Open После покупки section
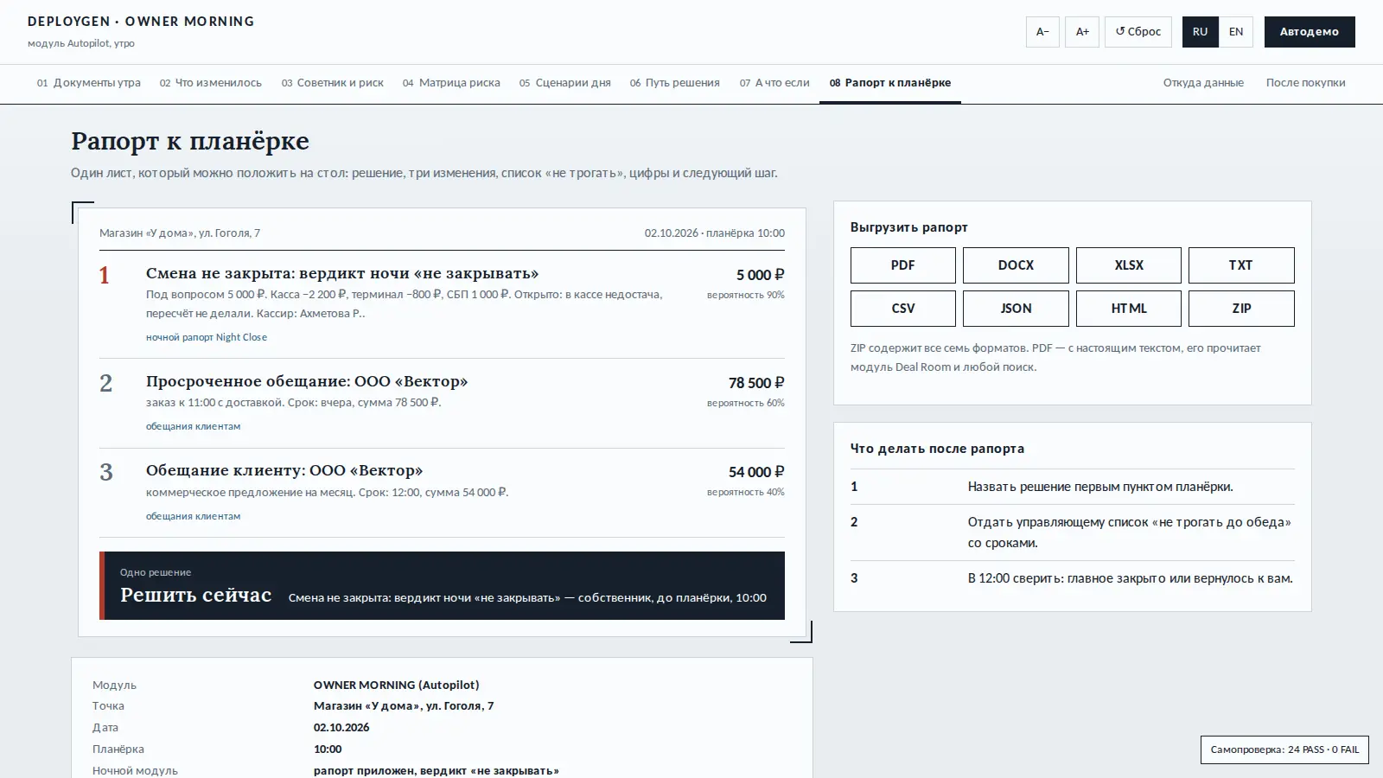 pyautogui.click(x=1306, y=83)
